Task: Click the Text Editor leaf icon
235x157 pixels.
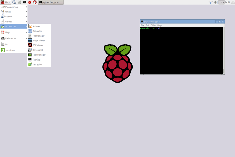Action: 30,65
